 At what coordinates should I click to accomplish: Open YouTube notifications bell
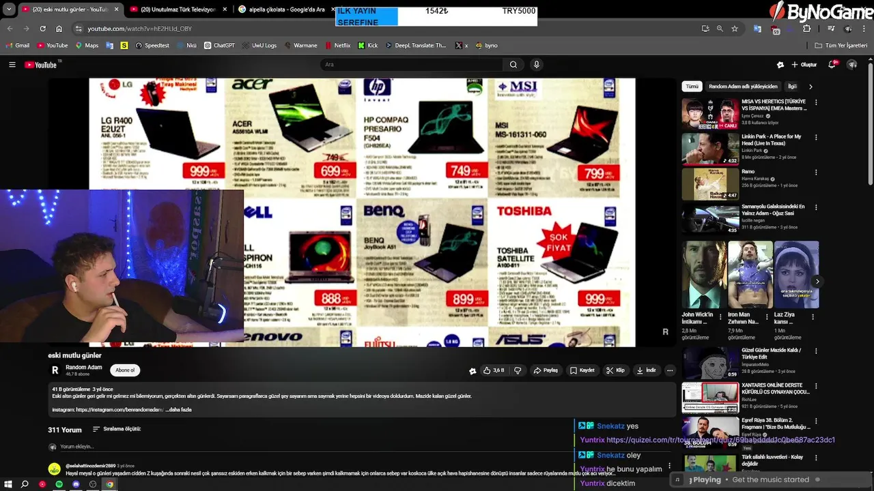pyautogui.click(x=832, y=65)
